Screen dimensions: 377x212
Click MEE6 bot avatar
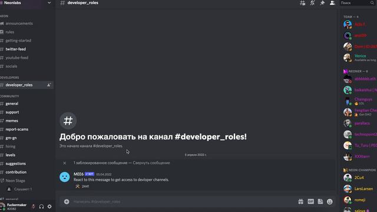65,177
